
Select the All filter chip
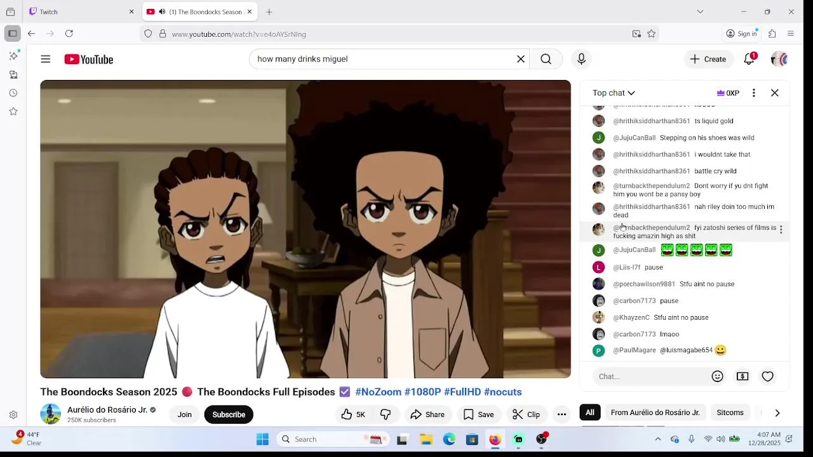pyautogui.click(x=589, y=413)
